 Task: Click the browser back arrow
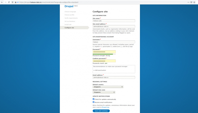click(x=2, y=2)
